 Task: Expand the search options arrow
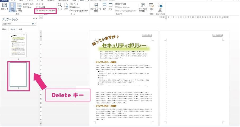35,24
